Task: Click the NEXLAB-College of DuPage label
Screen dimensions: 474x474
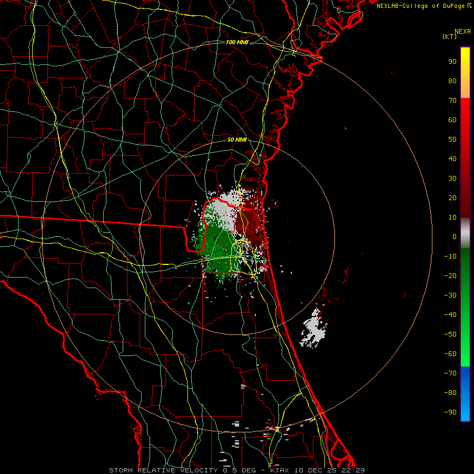Action: tap(423, 6)
